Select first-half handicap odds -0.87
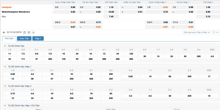This screenshot has height=110, width=220. [157, 27]
